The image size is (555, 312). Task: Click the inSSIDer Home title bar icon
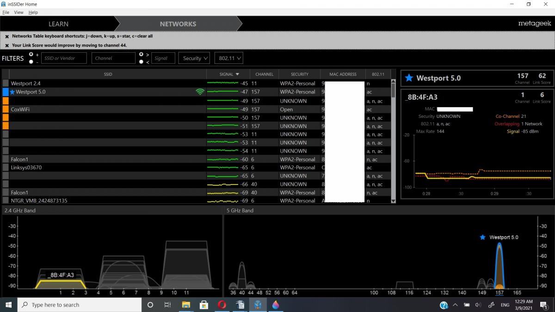coord(4,4)
